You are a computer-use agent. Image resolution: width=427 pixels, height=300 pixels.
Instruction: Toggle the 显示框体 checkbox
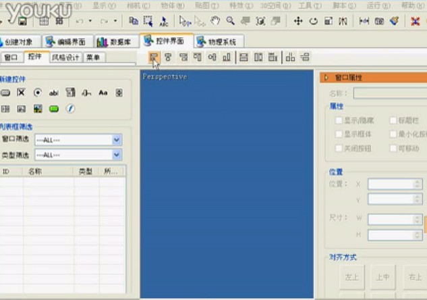[339, 134]
